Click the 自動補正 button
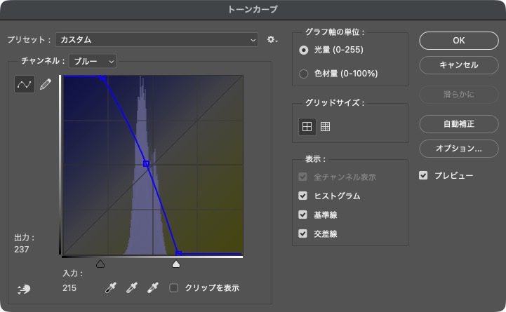The image size is (506, 312). (x=458, y=124)
